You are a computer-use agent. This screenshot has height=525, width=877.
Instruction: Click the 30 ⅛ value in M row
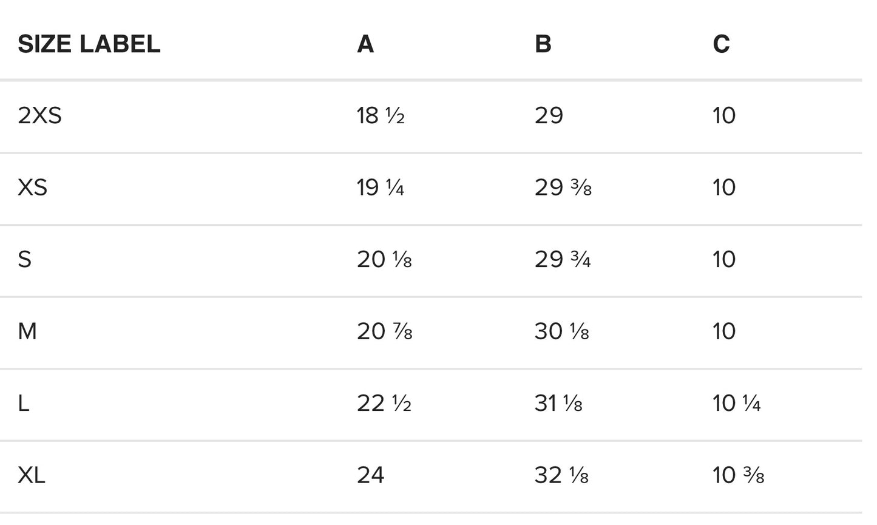[562, 331]
